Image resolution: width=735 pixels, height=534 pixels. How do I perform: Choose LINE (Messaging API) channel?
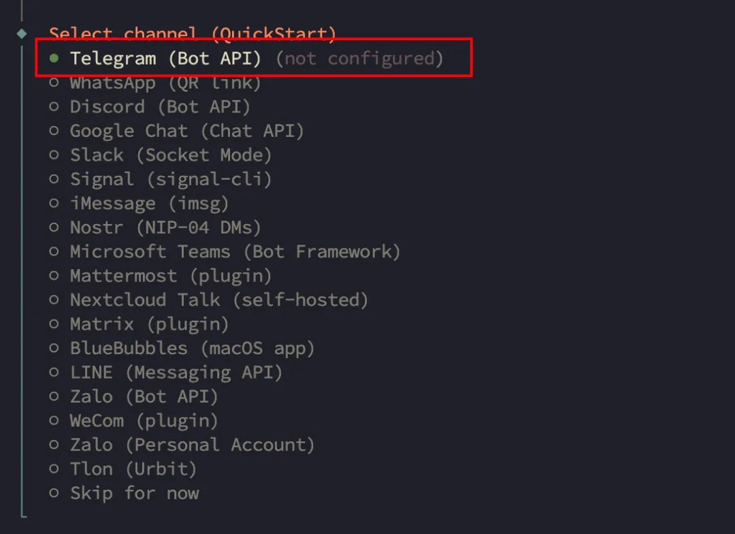176,373
